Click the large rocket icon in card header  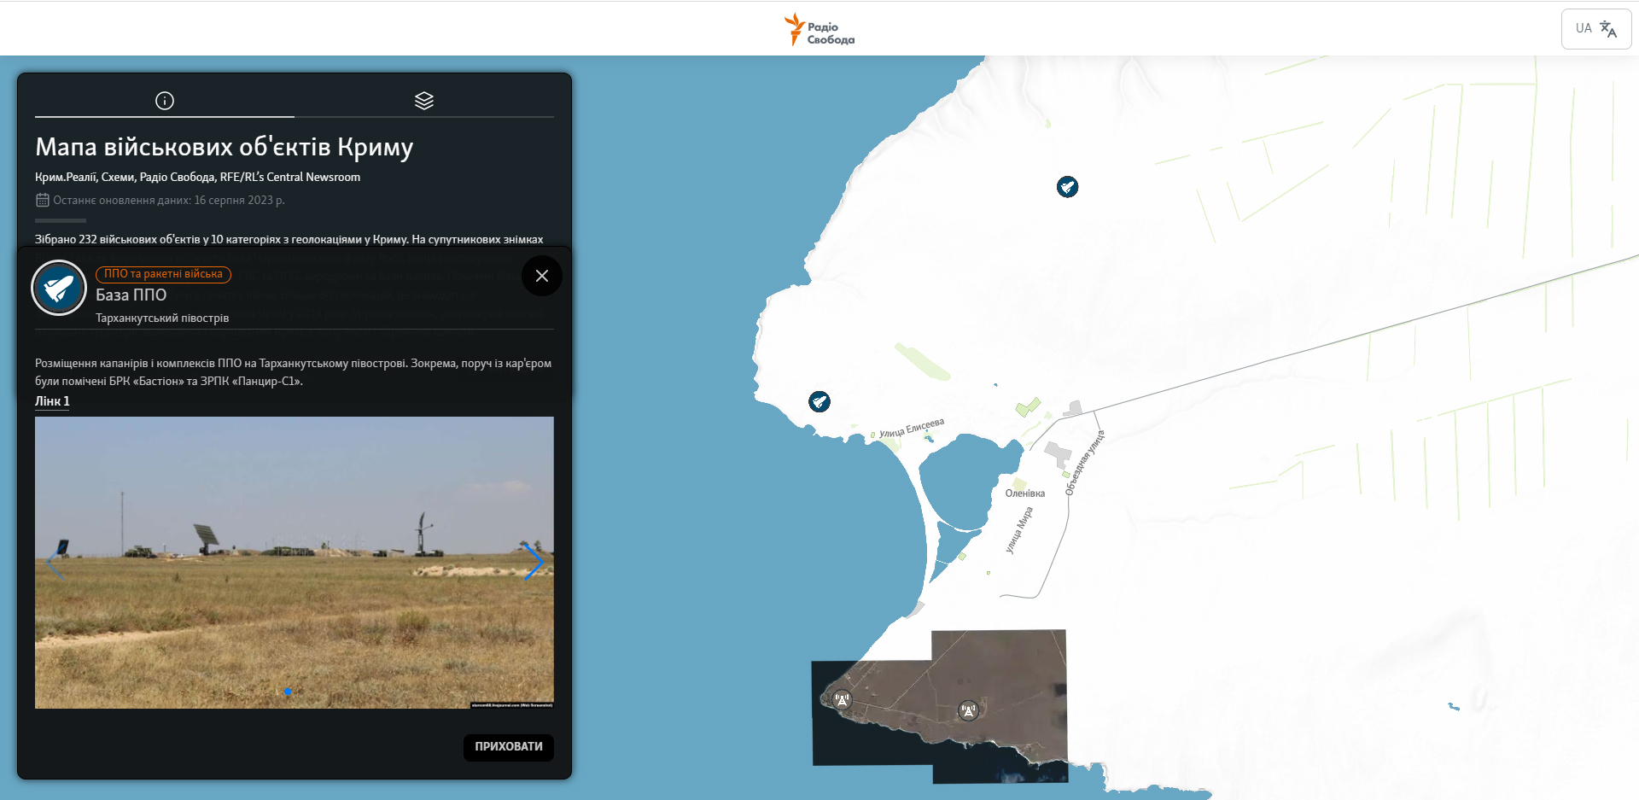pos(59,289)
